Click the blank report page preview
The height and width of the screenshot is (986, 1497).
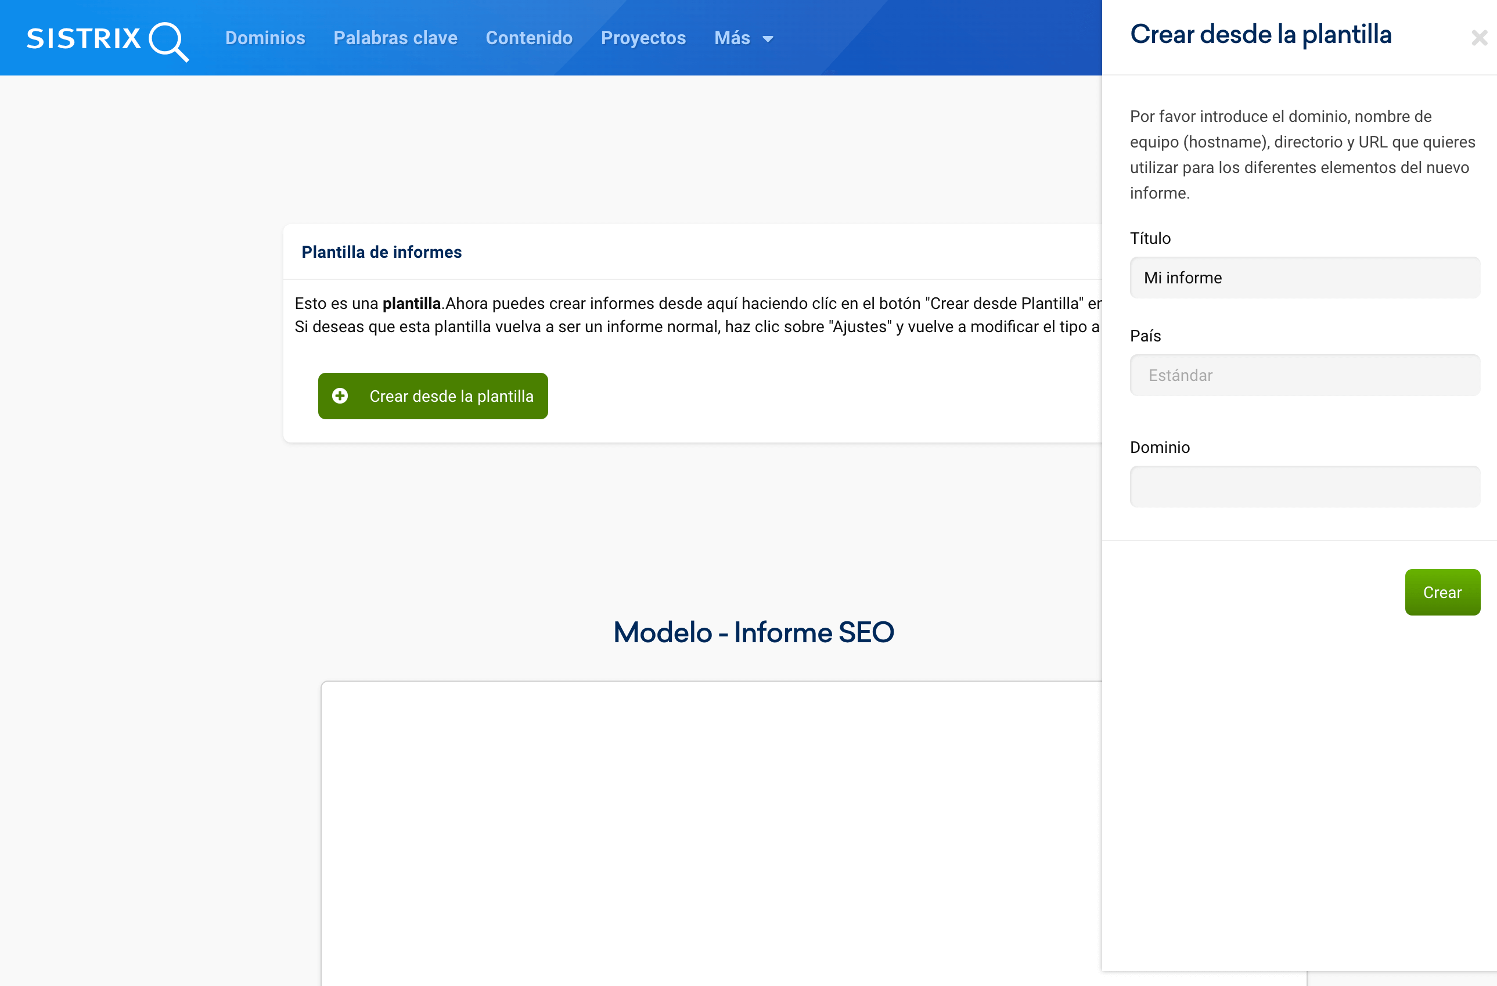pyautogui.click(x=711, y=830)
